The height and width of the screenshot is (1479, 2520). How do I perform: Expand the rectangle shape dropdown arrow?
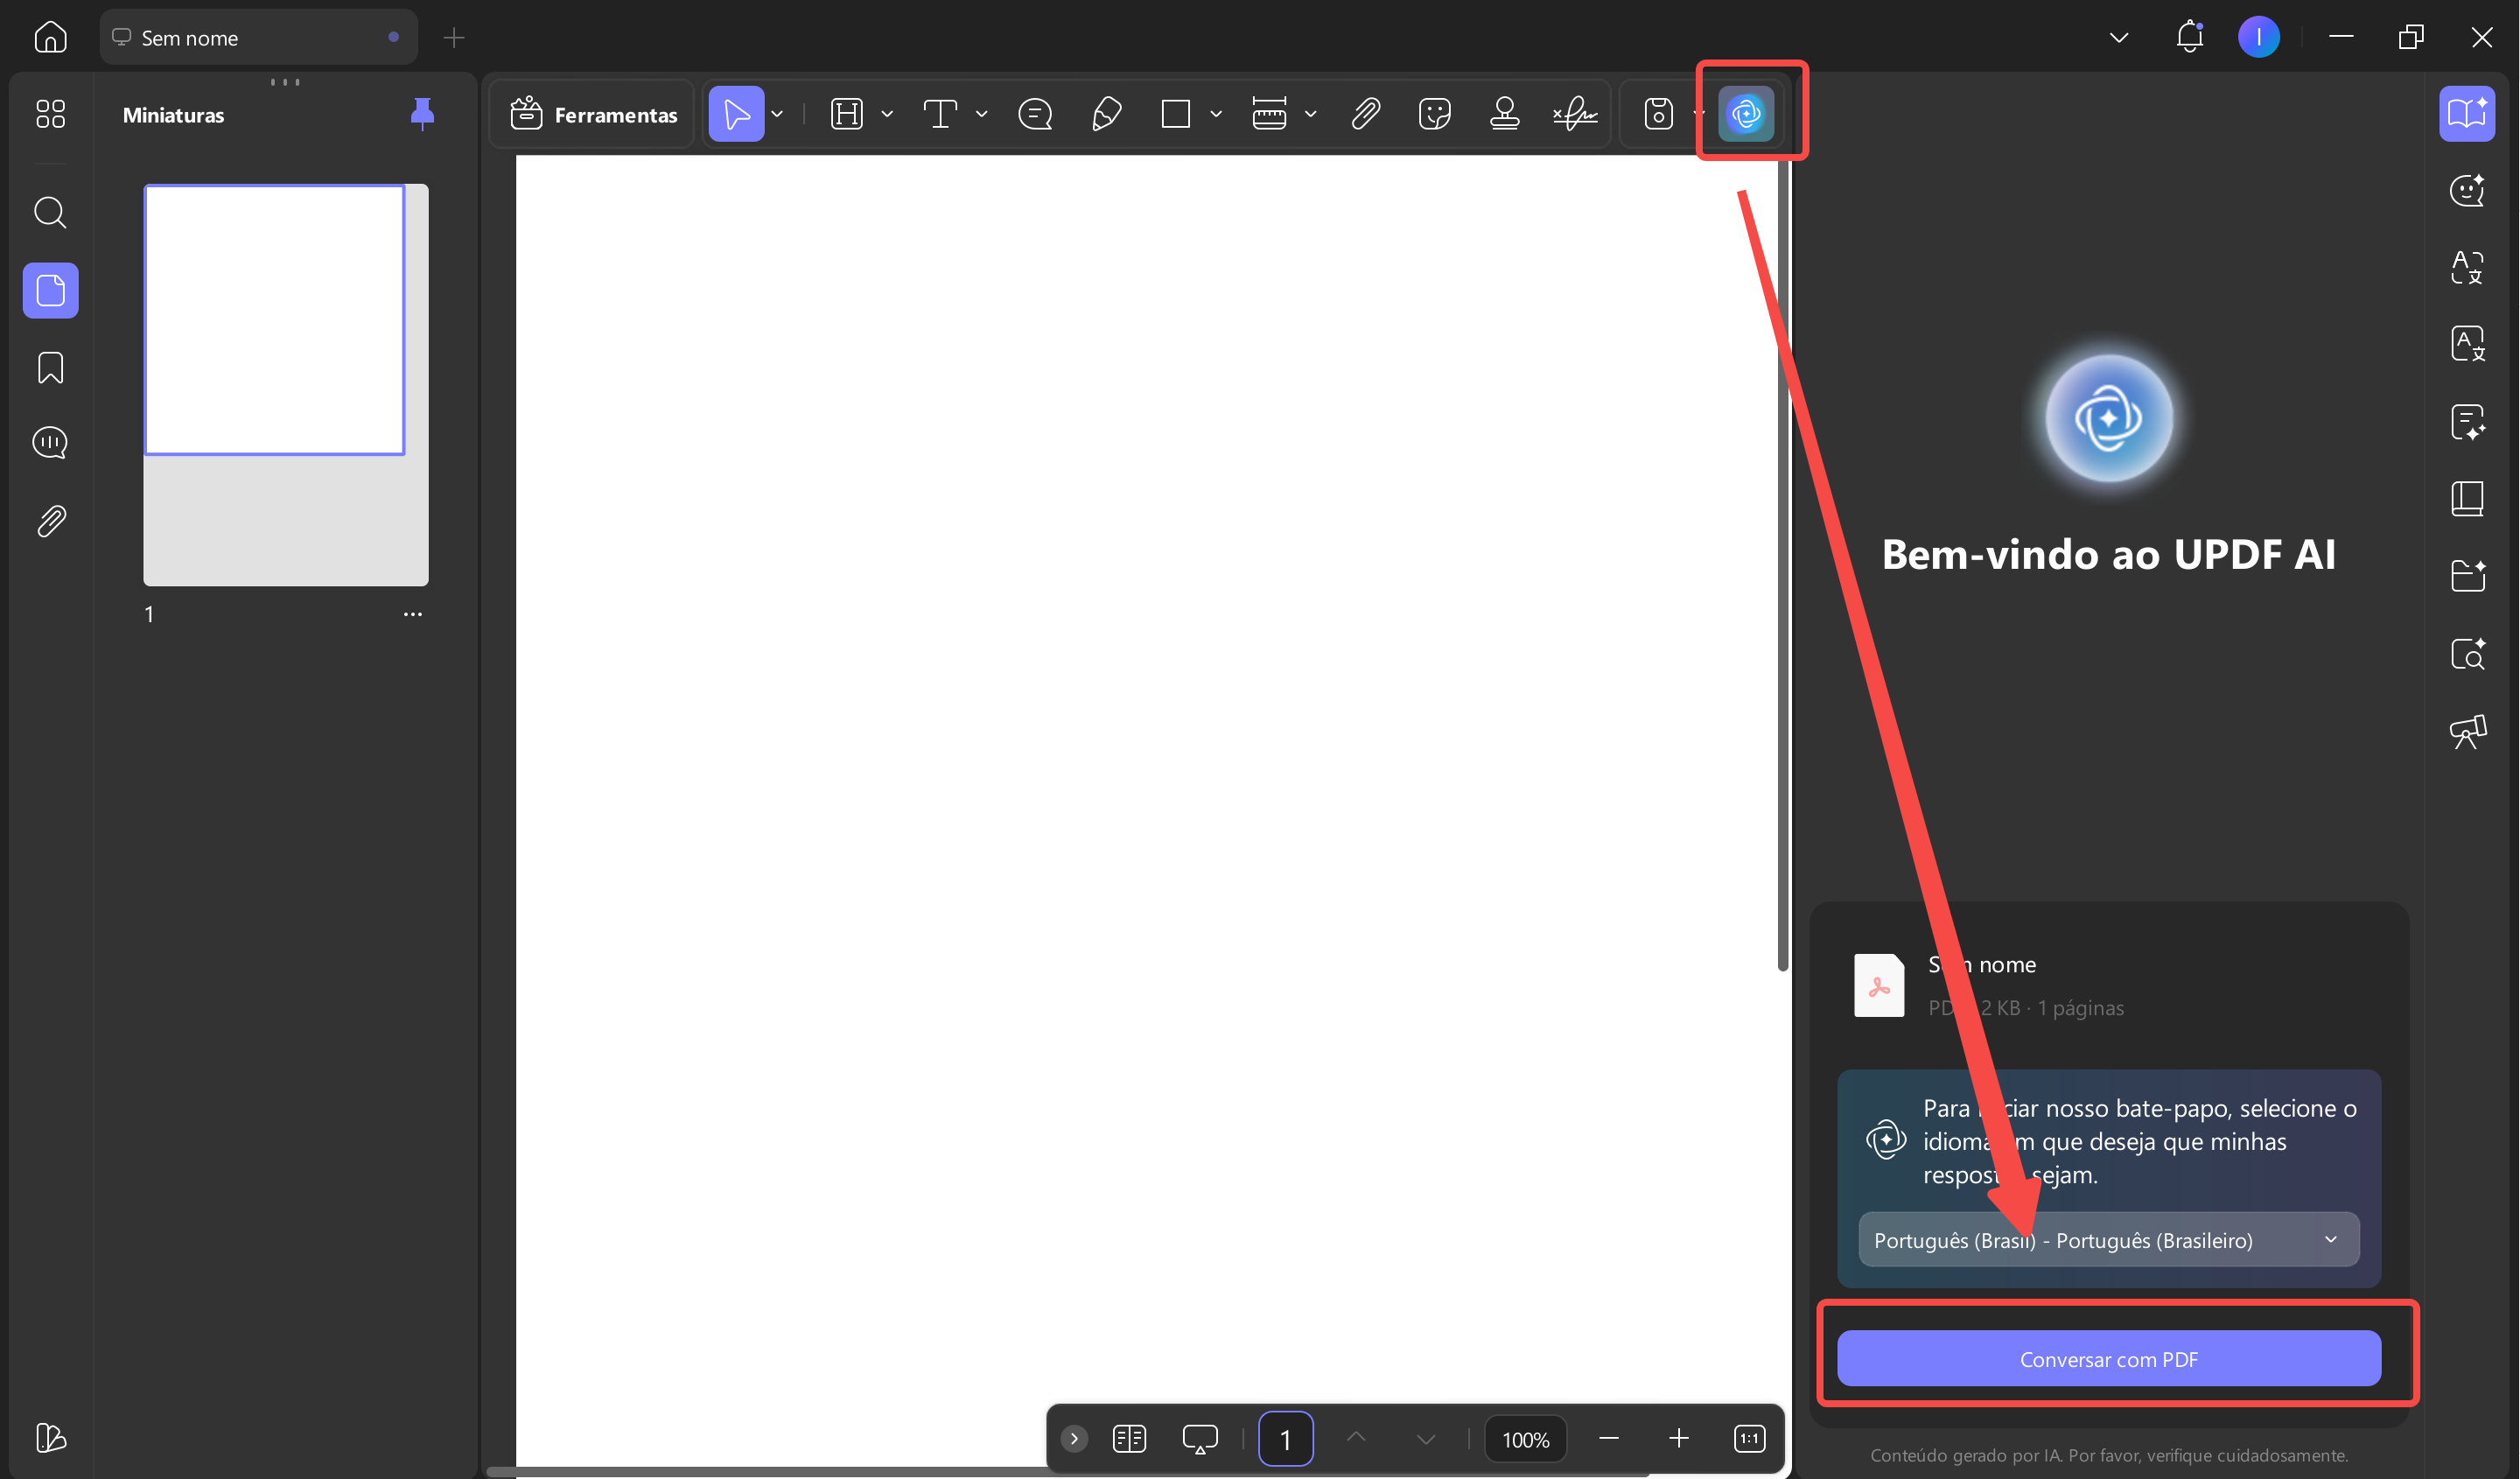click(1216, 114)
